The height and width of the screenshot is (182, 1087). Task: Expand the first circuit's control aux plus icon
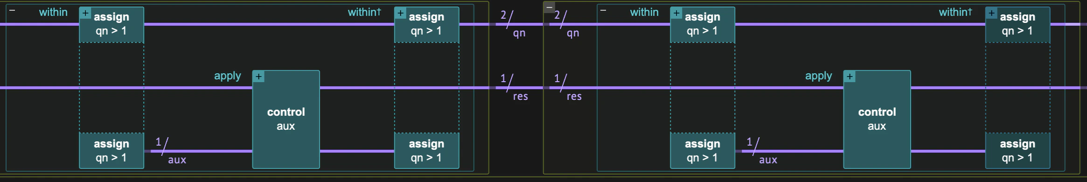(x=259, y=77)
